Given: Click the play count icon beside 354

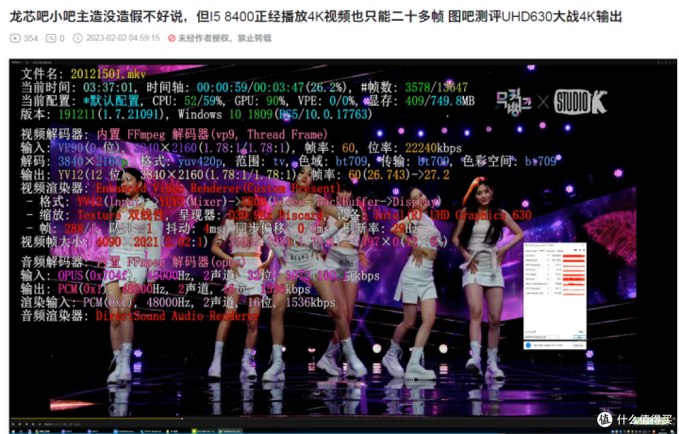Looking at the screenshot, I should pyautogui.click(x=14, y=38).
